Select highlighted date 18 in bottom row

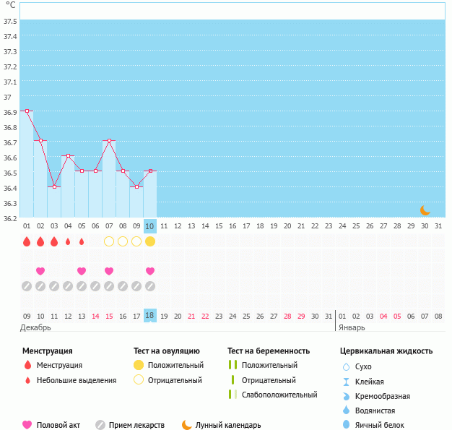pyautogui.click(x=150, y=316)
